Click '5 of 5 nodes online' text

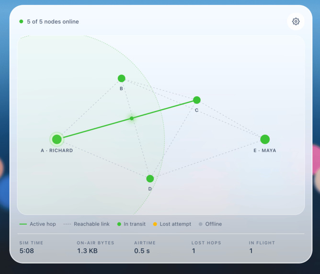coord(53,22)
